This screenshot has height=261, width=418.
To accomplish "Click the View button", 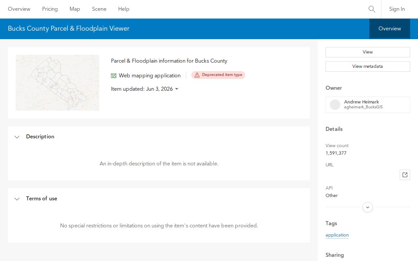I will point(368,52).
